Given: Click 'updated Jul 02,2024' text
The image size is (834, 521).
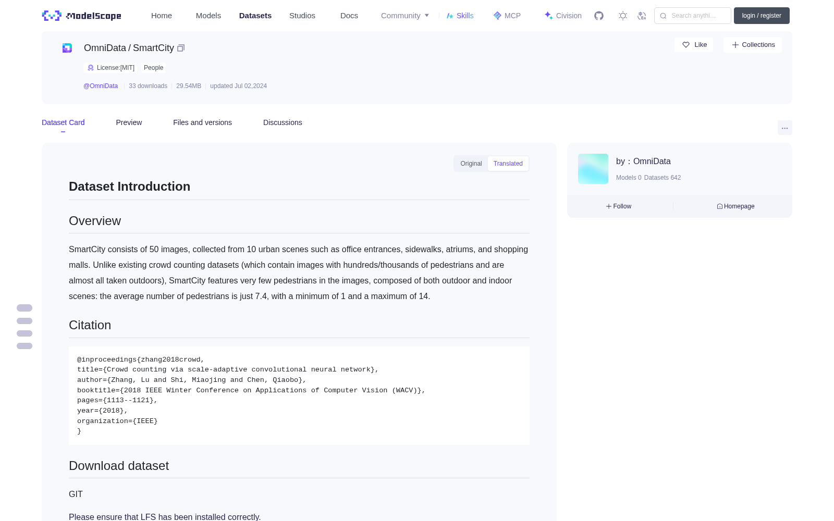Looking at the screenshot, I should [x=238, y=86].
